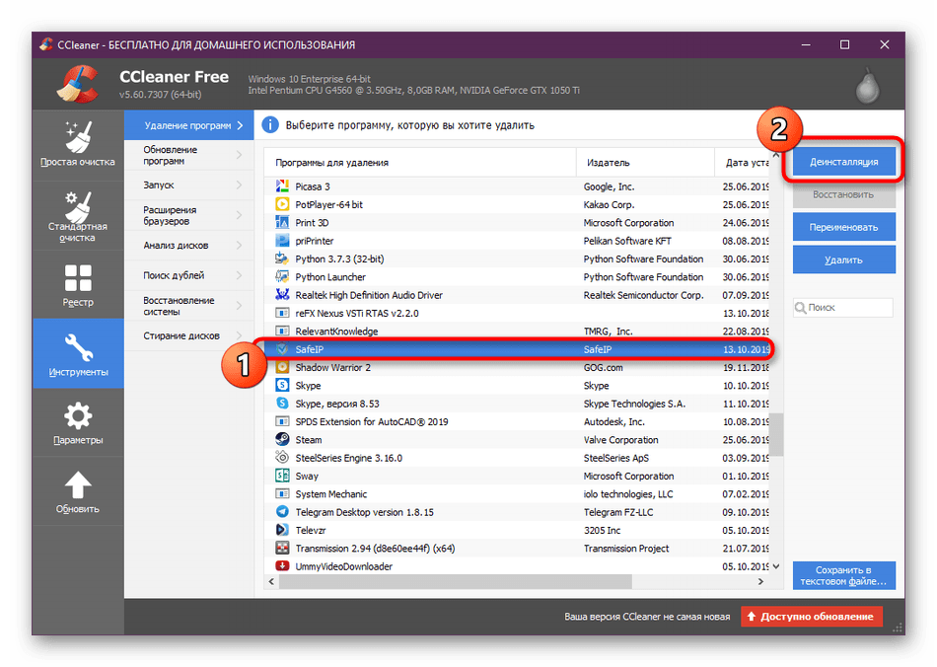Click publisher Valve Corporation cell
The width and height of the screenshot is (937, 667).
(x=620, y=440)
